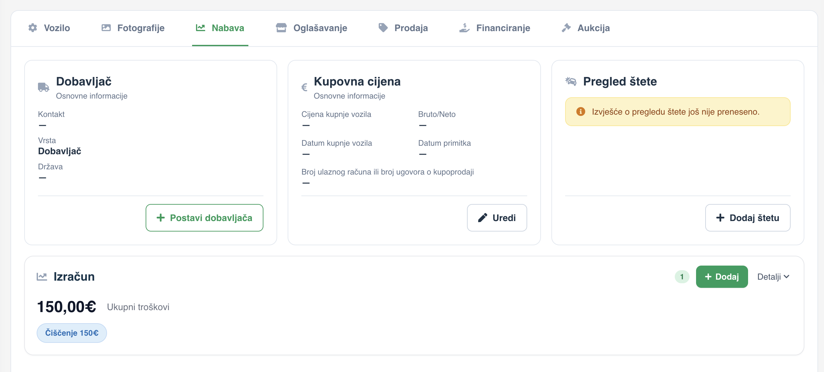Go to the Oglašavanje tab
Screen dimensions: 824x372
tap(312, 28)
